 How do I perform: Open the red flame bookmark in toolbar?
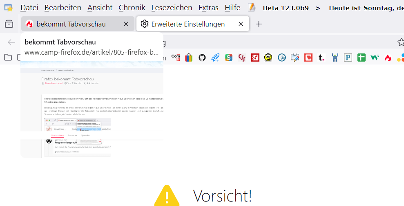(388, 58)
